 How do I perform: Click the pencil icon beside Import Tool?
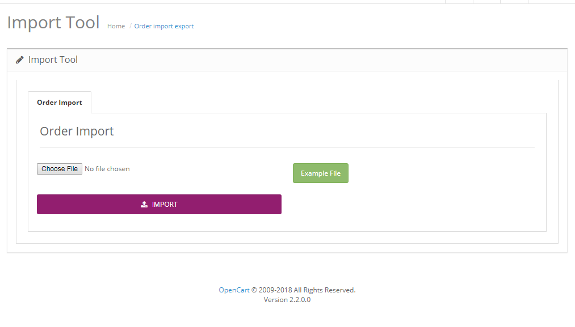(x=20, y=60)
